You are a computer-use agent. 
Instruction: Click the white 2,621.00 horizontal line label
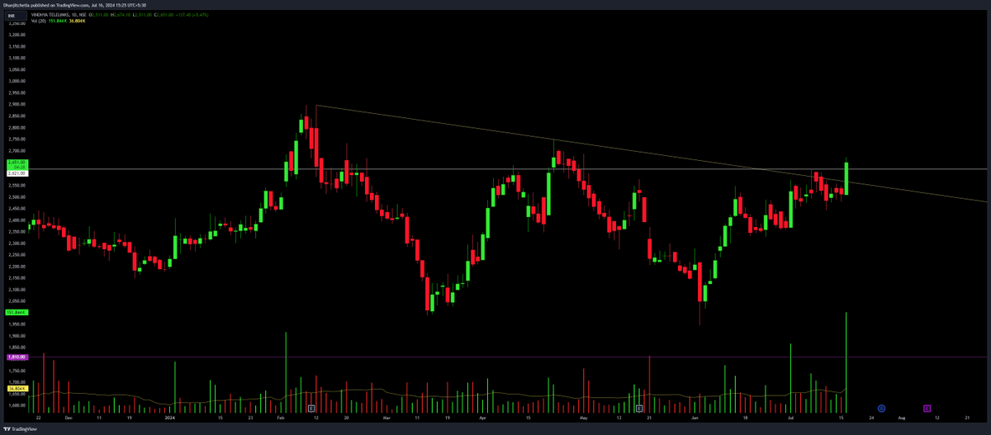[x=17, y=173]
